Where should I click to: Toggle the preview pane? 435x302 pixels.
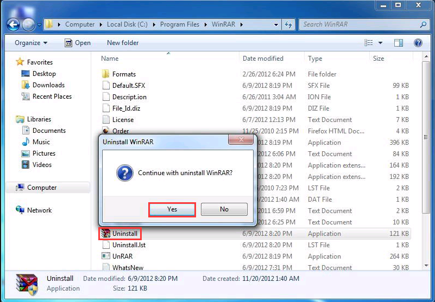(399, 43)
